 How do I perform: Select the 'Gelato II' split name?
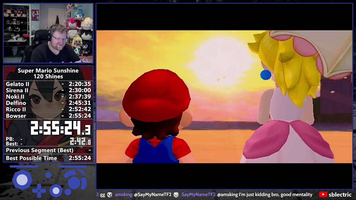tap(18, 84)
